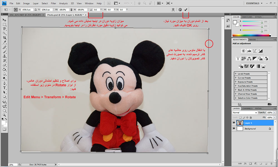Switch to the CHANNELS tab
Viewport: 278px width, 167px height.
click(247, 109)
